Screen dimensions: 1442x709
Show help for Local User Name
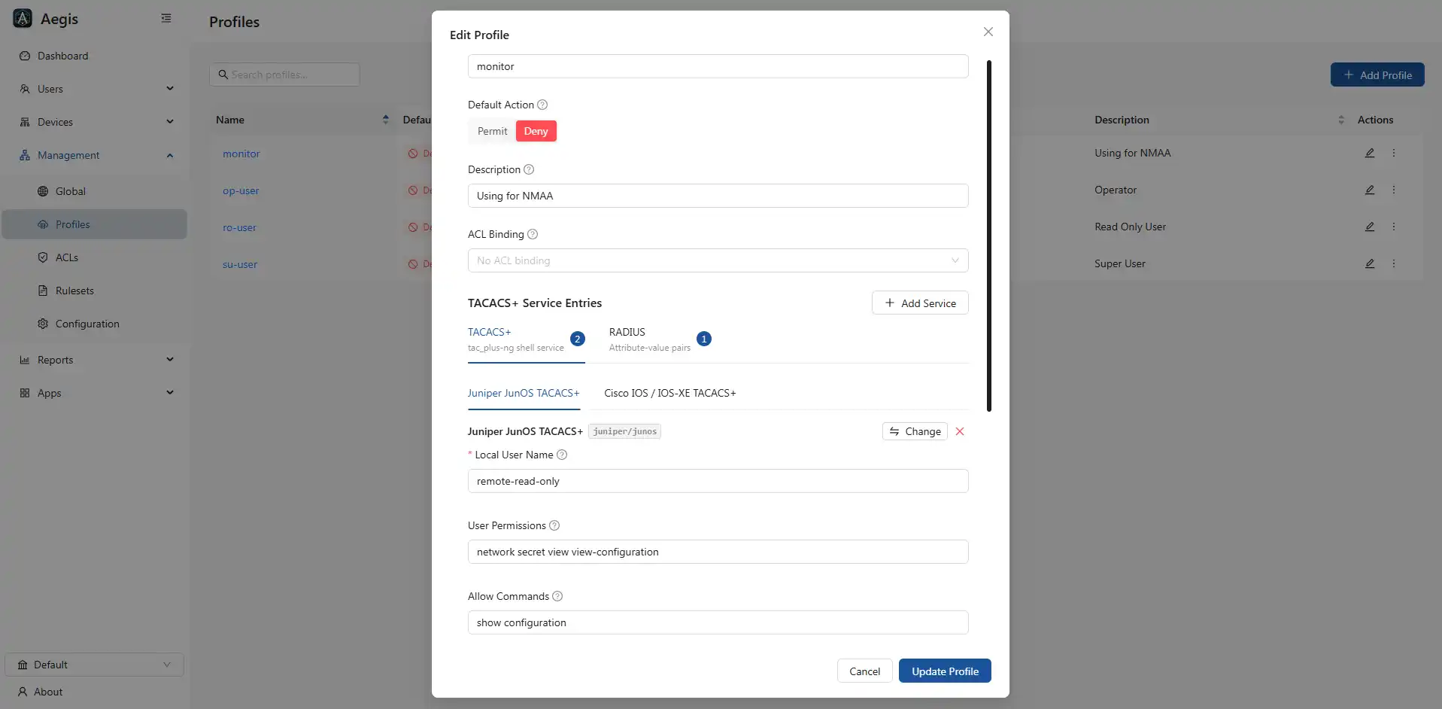(x=562, y=455)
